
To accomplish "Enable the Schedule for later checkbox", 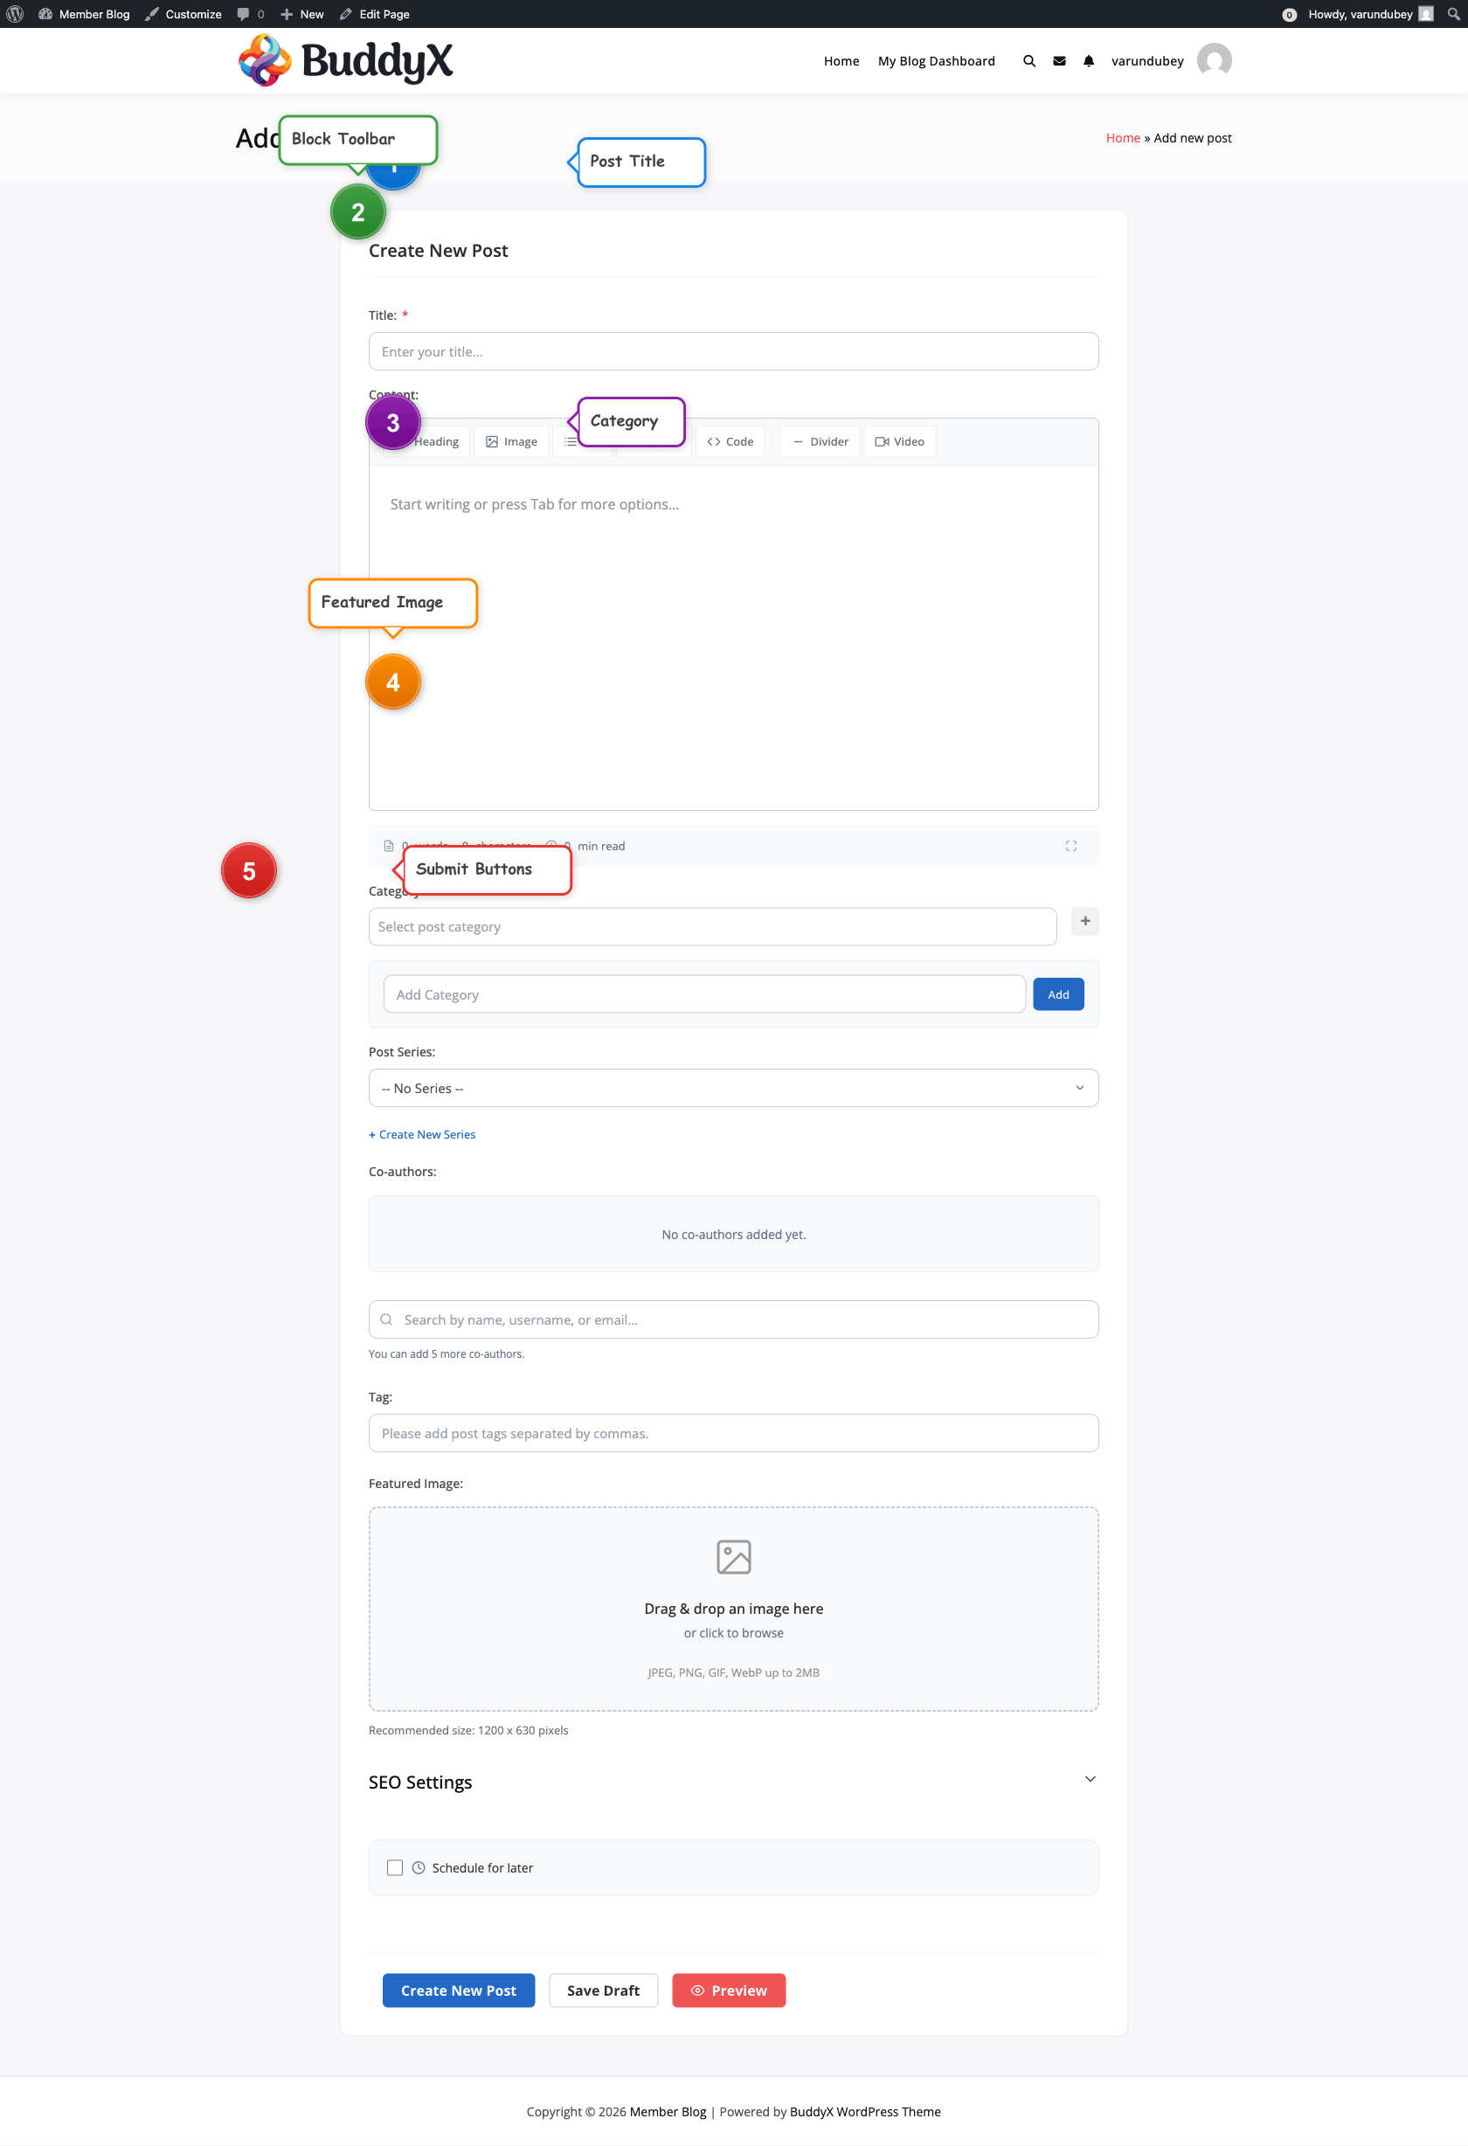I will tap(394, 1867).
